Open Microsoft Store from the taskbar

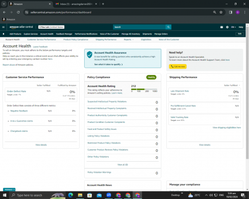point(90,195)
